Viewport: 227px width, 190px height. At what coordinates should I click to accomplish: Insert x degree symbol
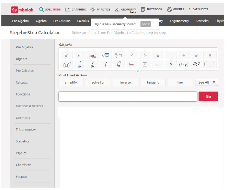pyautogui.click(x=196, y=55)
